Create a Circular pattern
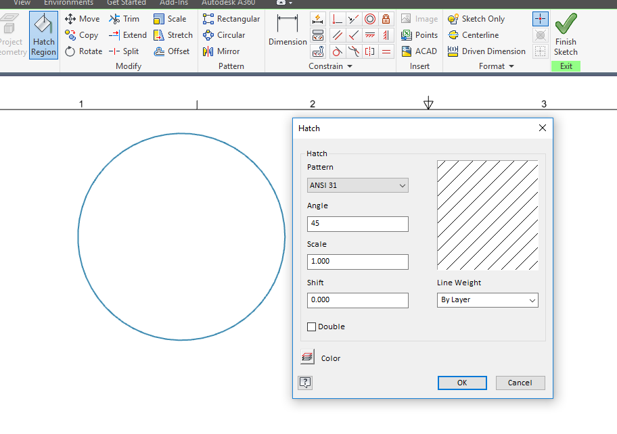 click(x=224, y=35)
